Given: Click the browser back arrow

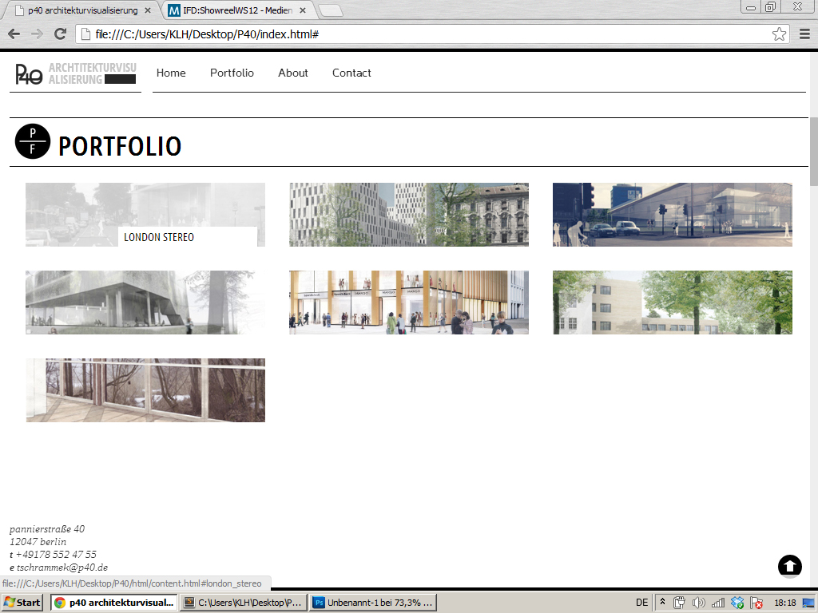Looking at the screenshot, I should [x=14, y=34].
